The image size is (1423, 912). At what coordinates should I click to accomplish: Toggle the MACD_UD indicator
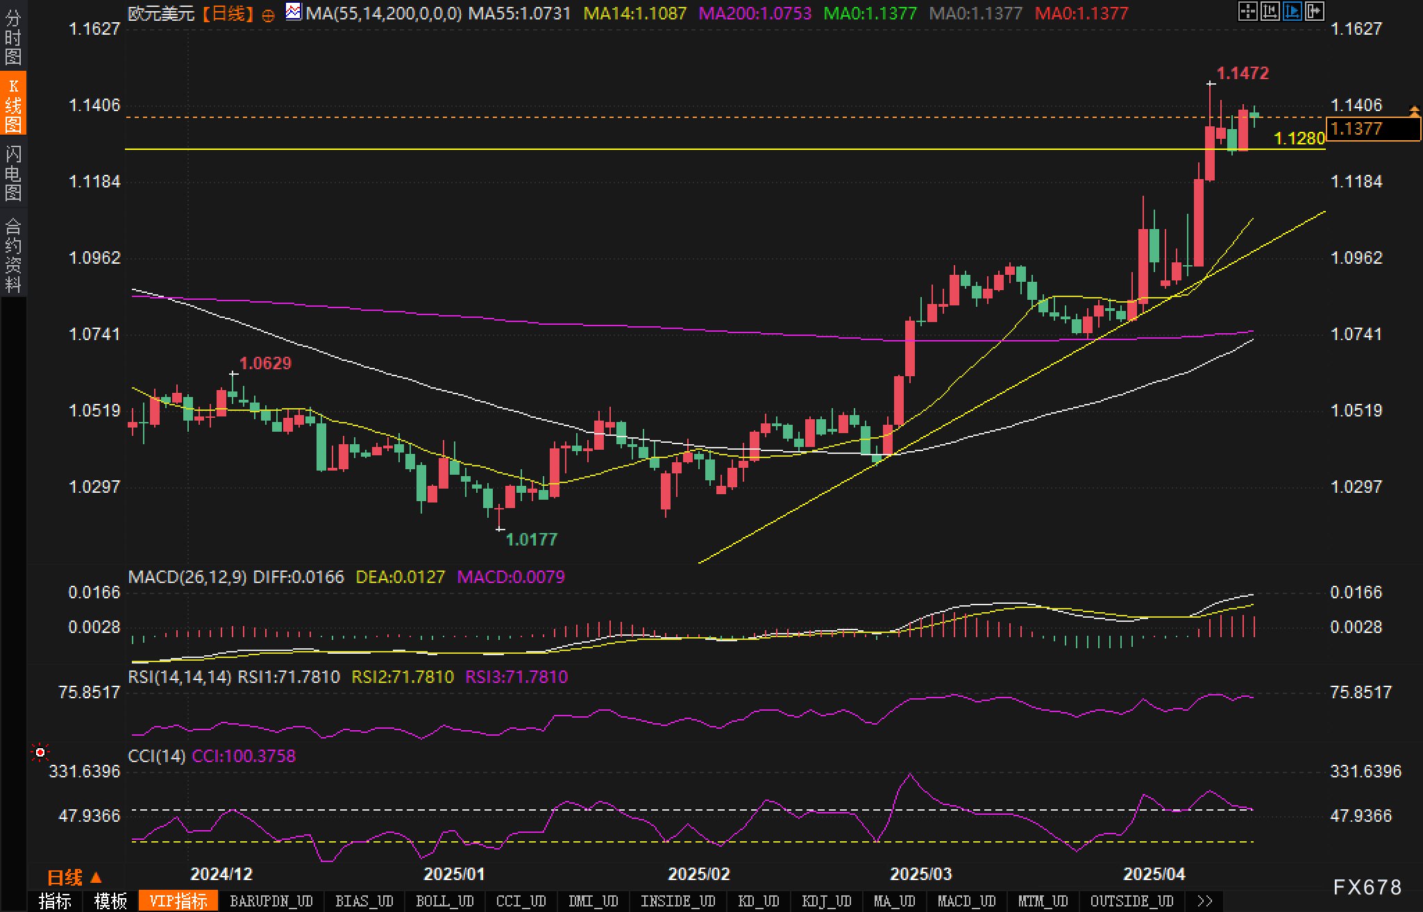pyautogui.click(x=966, y=901)
